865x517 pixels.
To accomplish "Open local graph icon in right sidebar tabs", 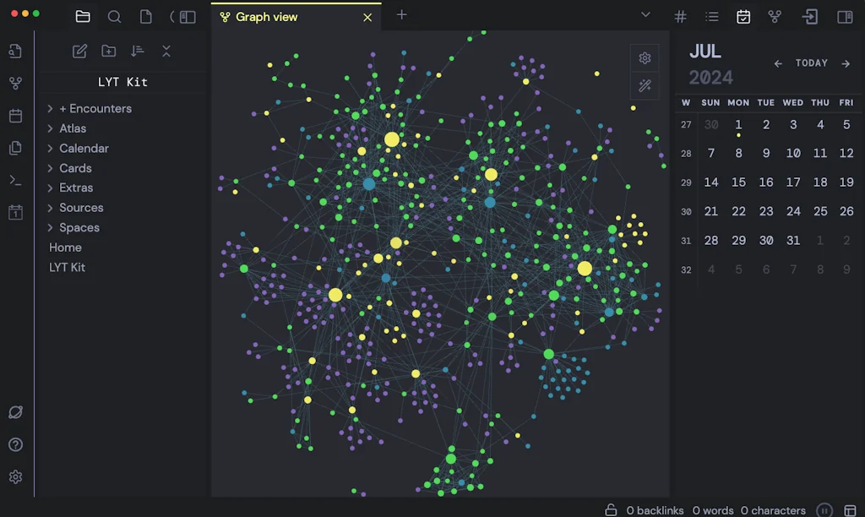I will 775,17.
